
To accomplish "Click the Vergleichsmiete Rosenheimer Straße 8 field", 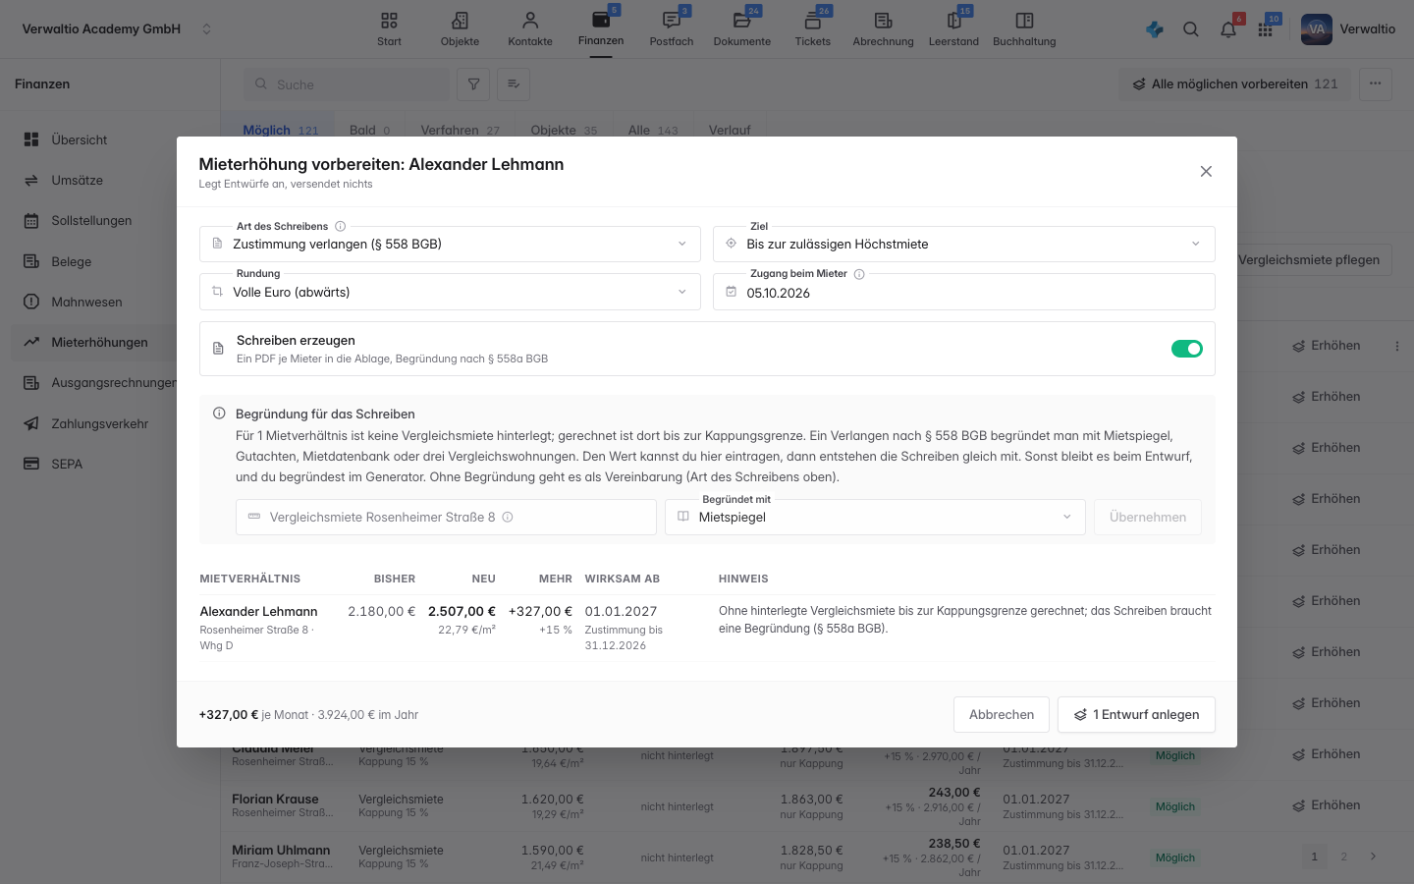I will tap(446, 518).
